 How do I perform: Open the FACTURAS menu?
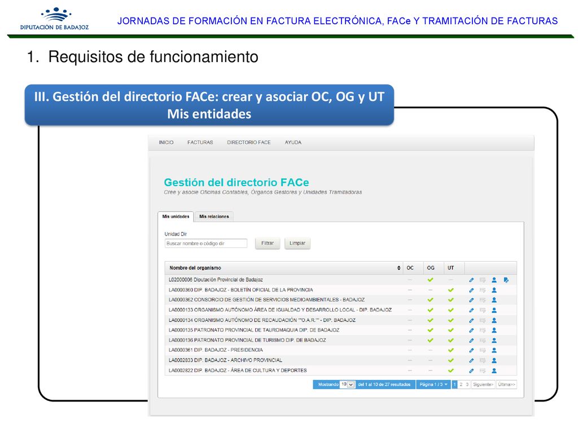click(x=200, y=143)
